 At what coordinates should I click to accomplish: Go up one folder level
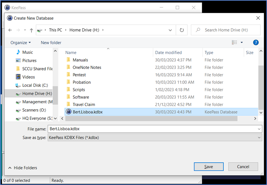[31, 30]
